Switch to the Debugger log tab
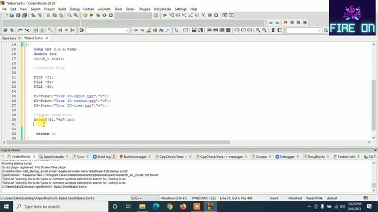The width and height of the screenshot is (378, 212). click(287, 157)
